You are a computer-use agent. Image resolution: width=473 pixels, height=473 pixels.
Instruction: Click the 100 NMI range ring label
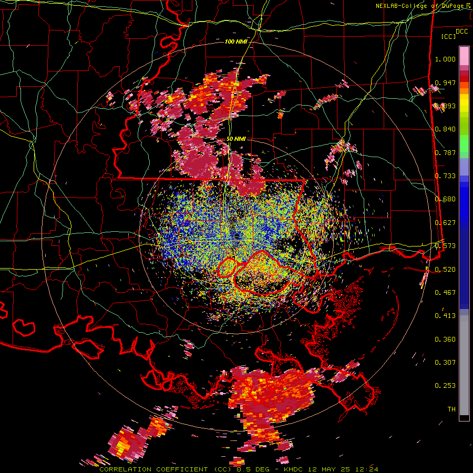[x=236, y=42]
